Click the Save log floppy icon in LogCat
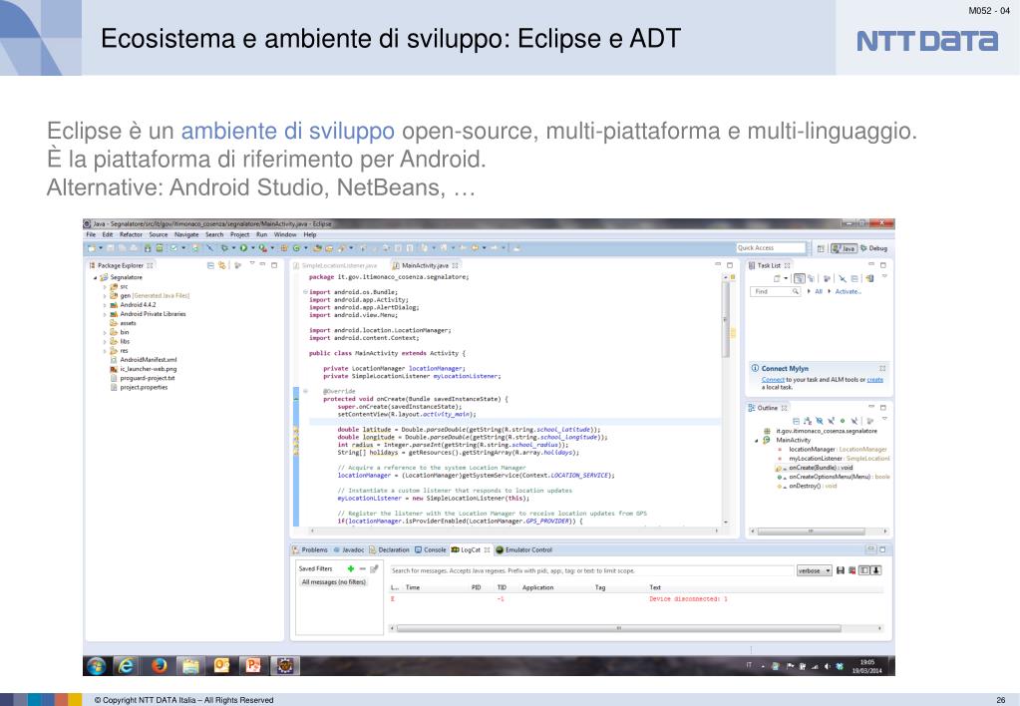Screen dimensions: 1020x706 [x=841, y=570]
